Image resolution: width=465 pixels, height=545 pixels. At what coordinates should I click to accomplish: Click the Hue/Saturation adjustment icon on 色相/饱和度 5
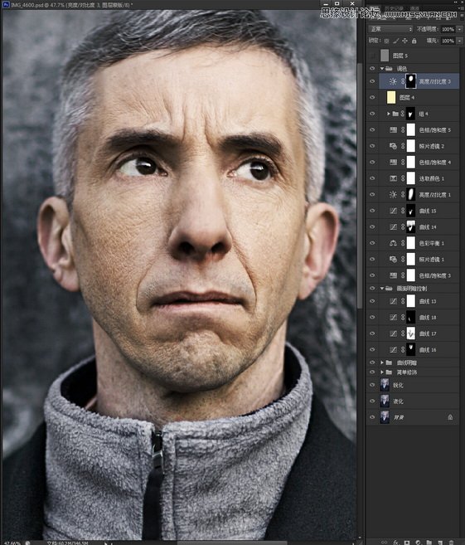393,129
